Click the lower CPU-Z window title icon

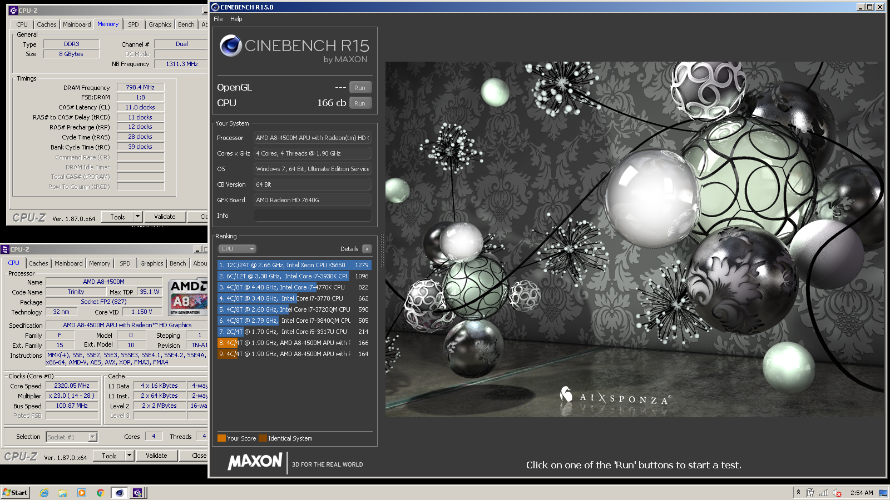tap(5, 249)
